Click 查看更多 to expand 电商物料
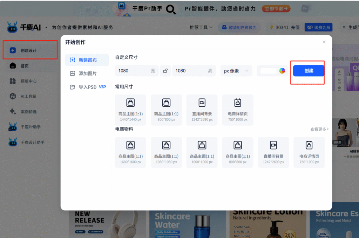359x238 pixels. [x=319, y=129]
